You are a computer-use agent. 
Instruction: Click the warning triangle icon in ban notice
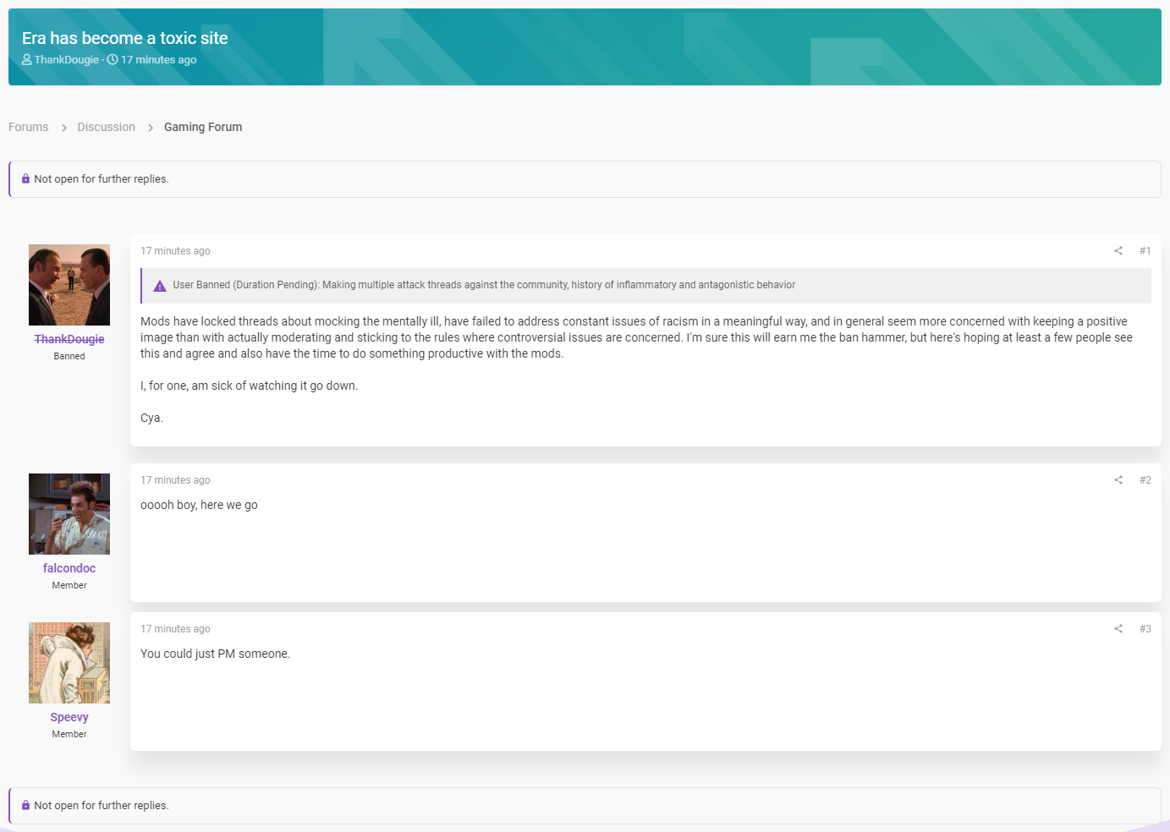(159, 286)
